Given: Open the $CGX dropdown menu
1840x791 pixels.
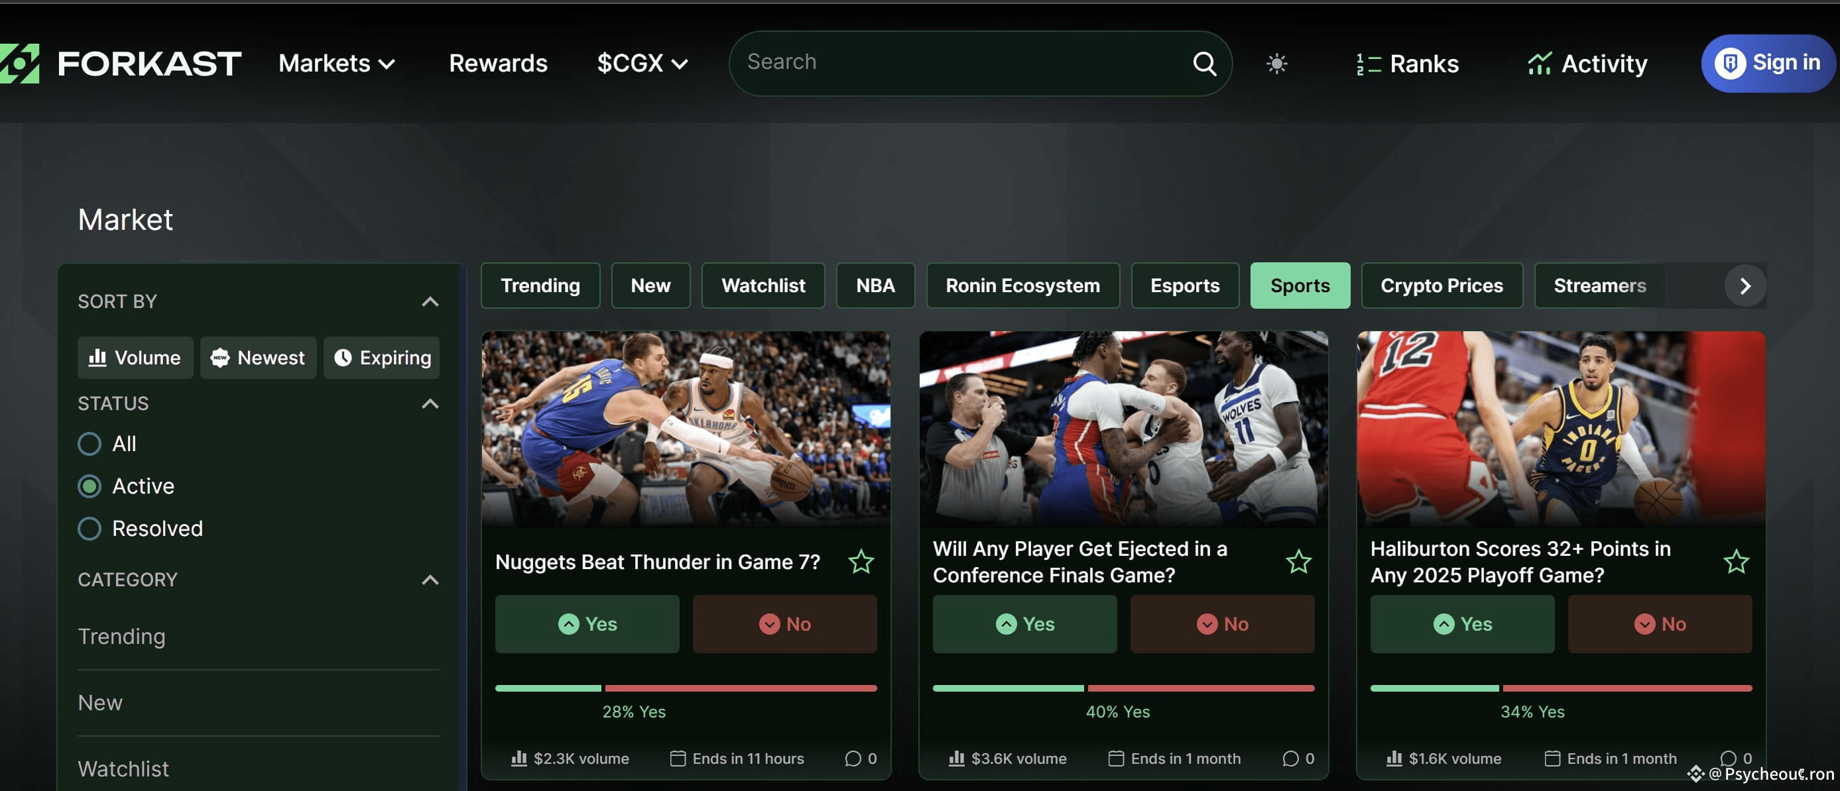Looking at the screenshot, I should pos(642,64).
